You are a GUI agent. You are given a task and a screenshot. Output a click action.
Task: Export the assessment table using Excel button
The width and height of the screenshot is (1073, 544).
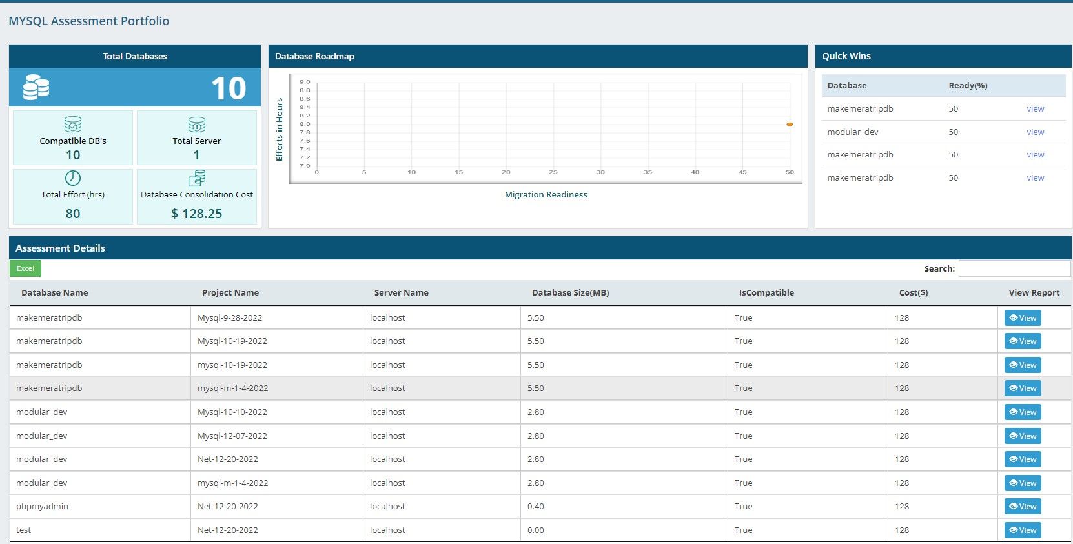coord(26,268)
